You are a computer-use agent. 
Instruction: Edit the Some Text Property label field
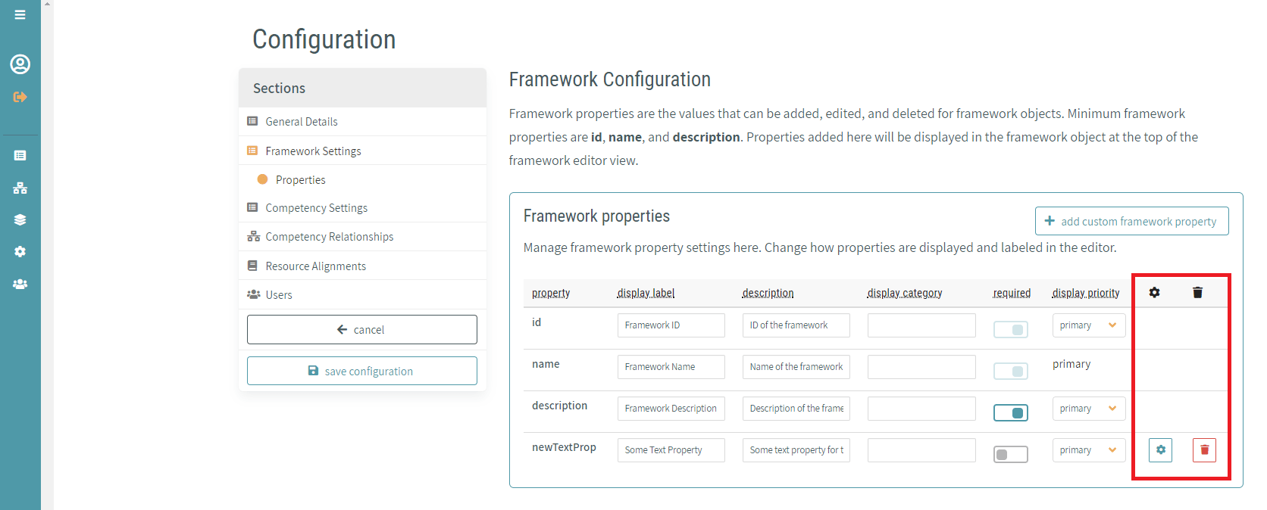click(671, 450)
